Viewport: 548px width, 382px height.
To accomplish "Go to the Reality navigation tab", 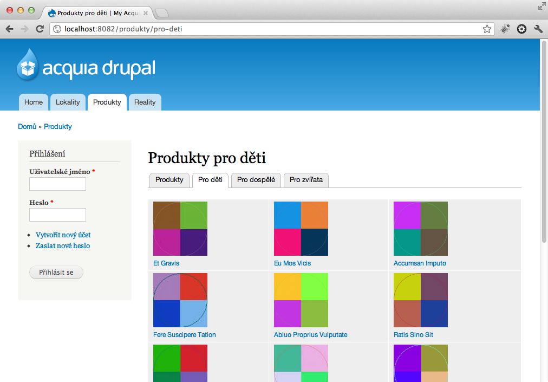I will coord(145,102).
